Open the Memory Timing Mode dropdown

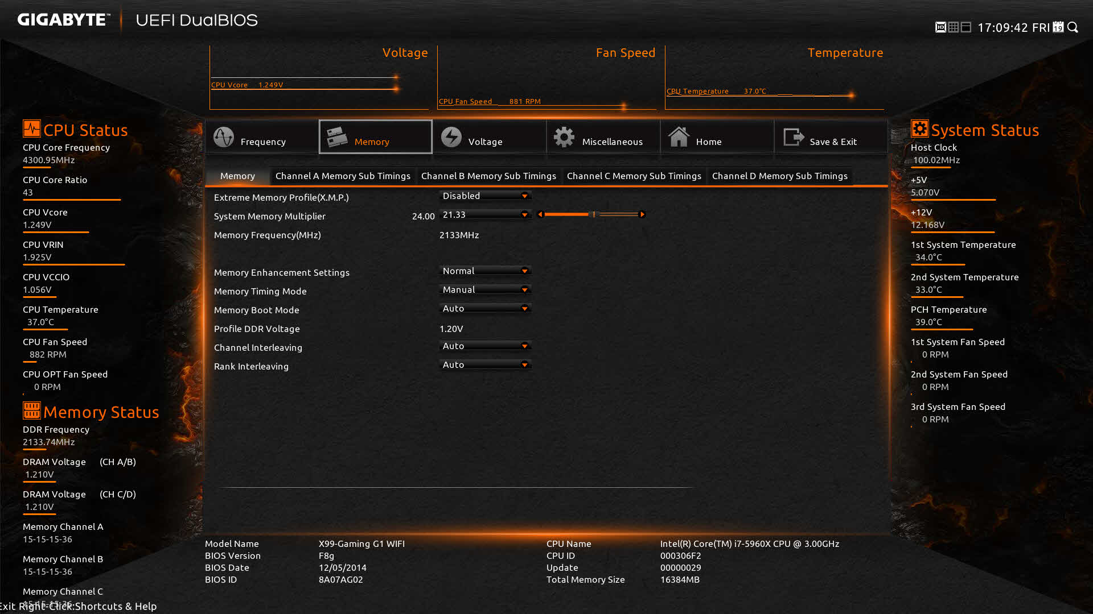485,289
